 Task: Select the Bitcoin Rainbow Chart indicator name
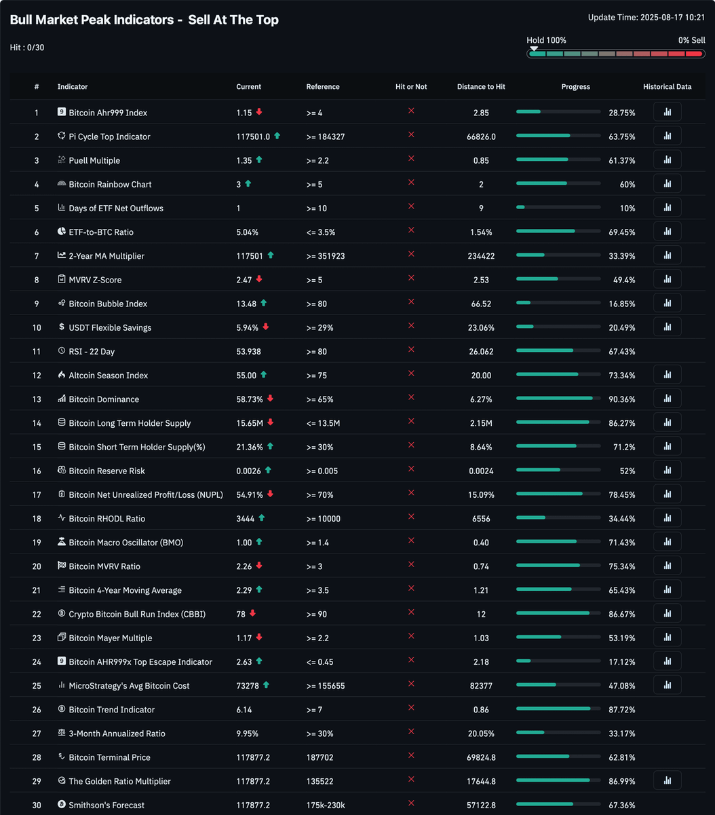(x=111, y=183)
